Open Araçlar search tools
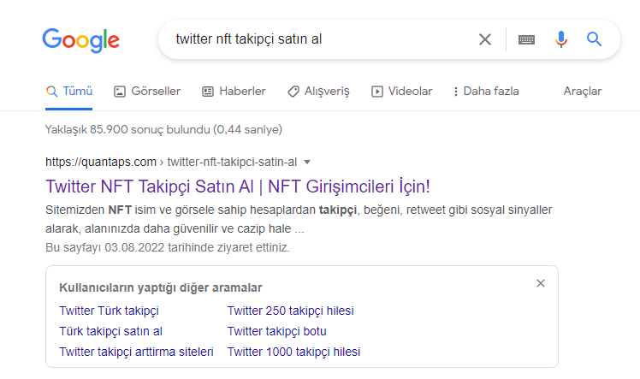Screen dimensions: 640x379 click(x=583, y=91)
